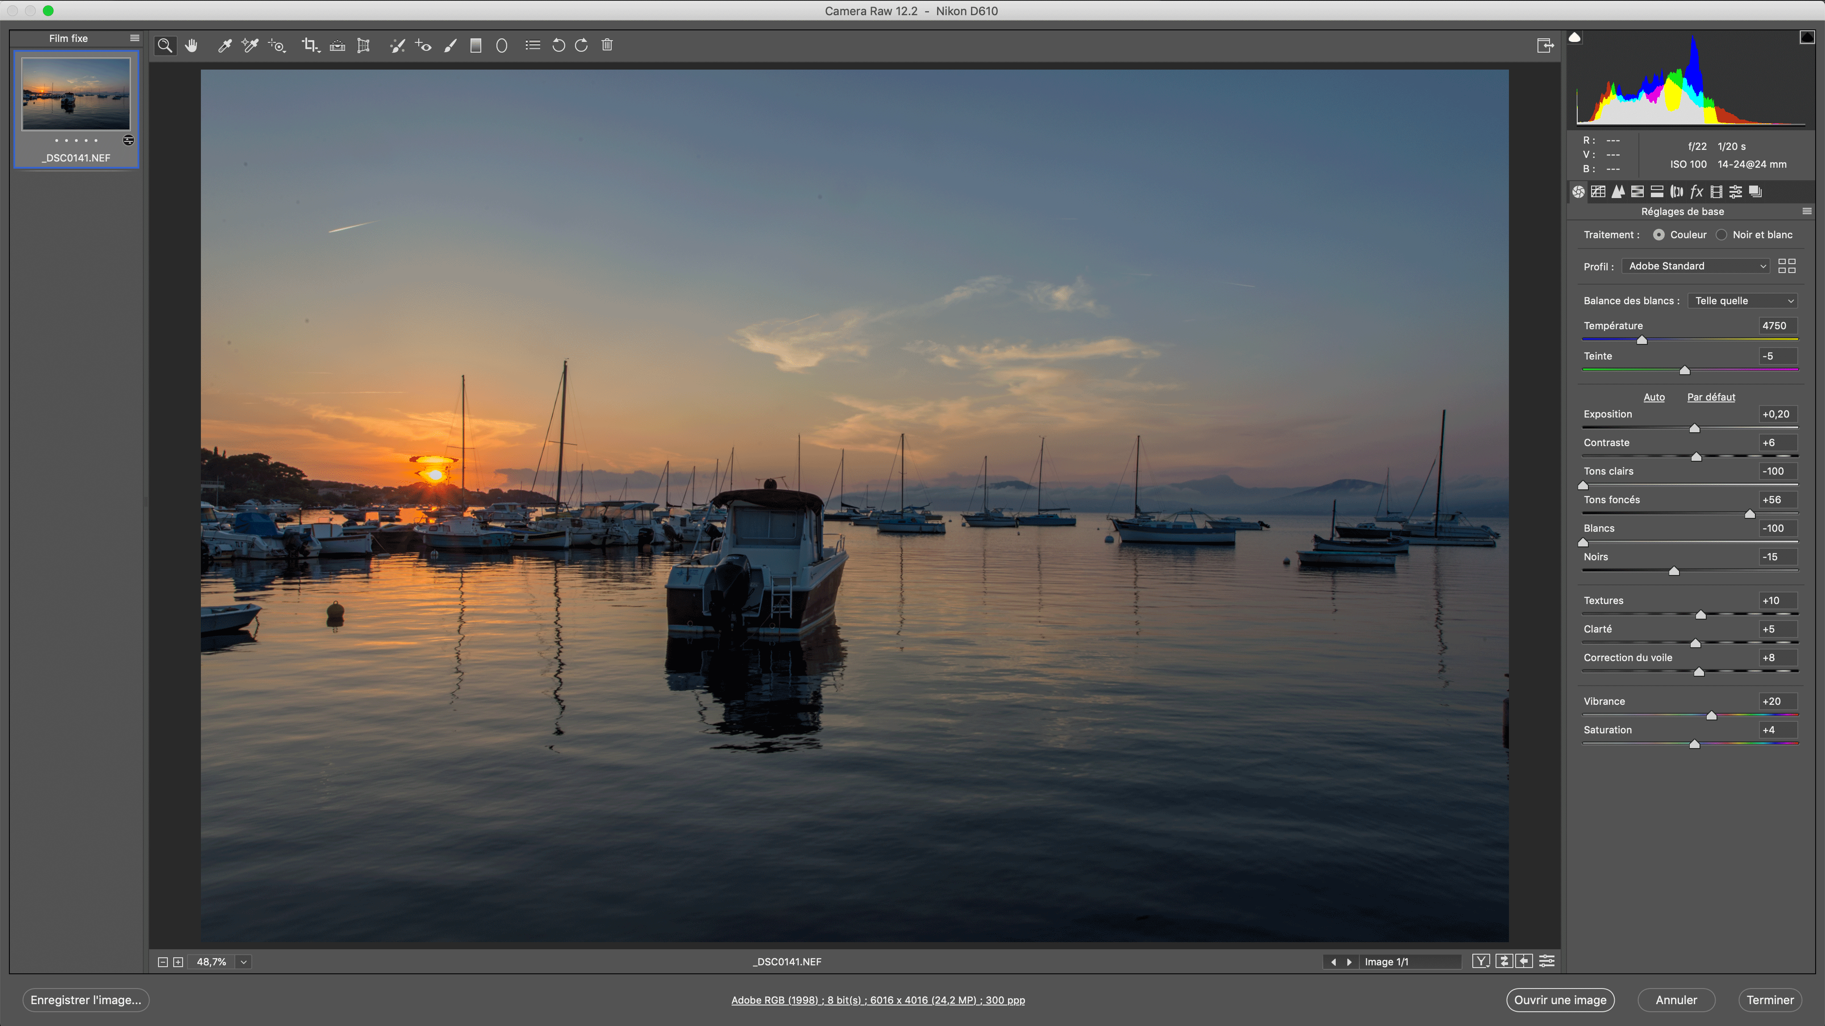Select the White Balance eyedropper tool
This screenshot has width=1825, height=1026.
(x=225, y=46)
